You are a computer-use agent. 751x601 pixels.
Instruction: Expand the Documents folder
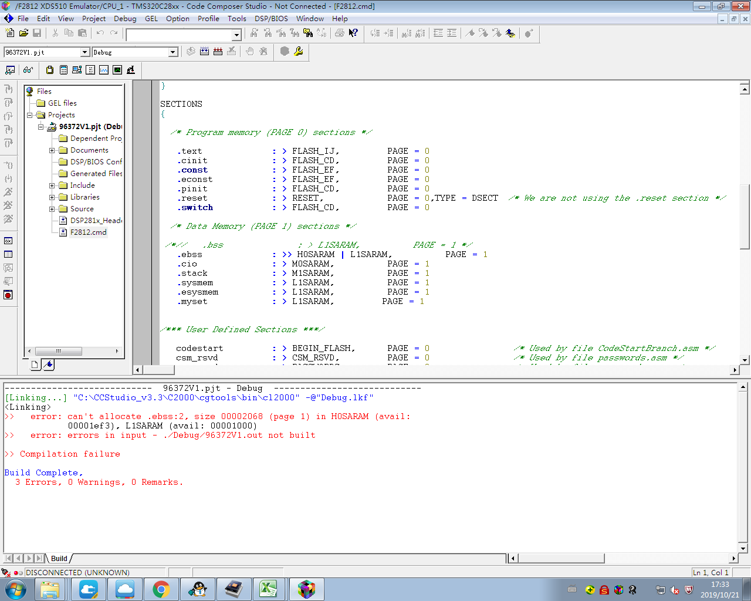52,150
